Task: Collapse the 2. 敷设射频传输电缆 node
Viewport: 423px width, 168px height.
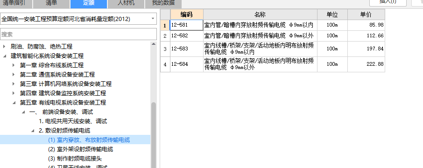Action: pos(33,131)
